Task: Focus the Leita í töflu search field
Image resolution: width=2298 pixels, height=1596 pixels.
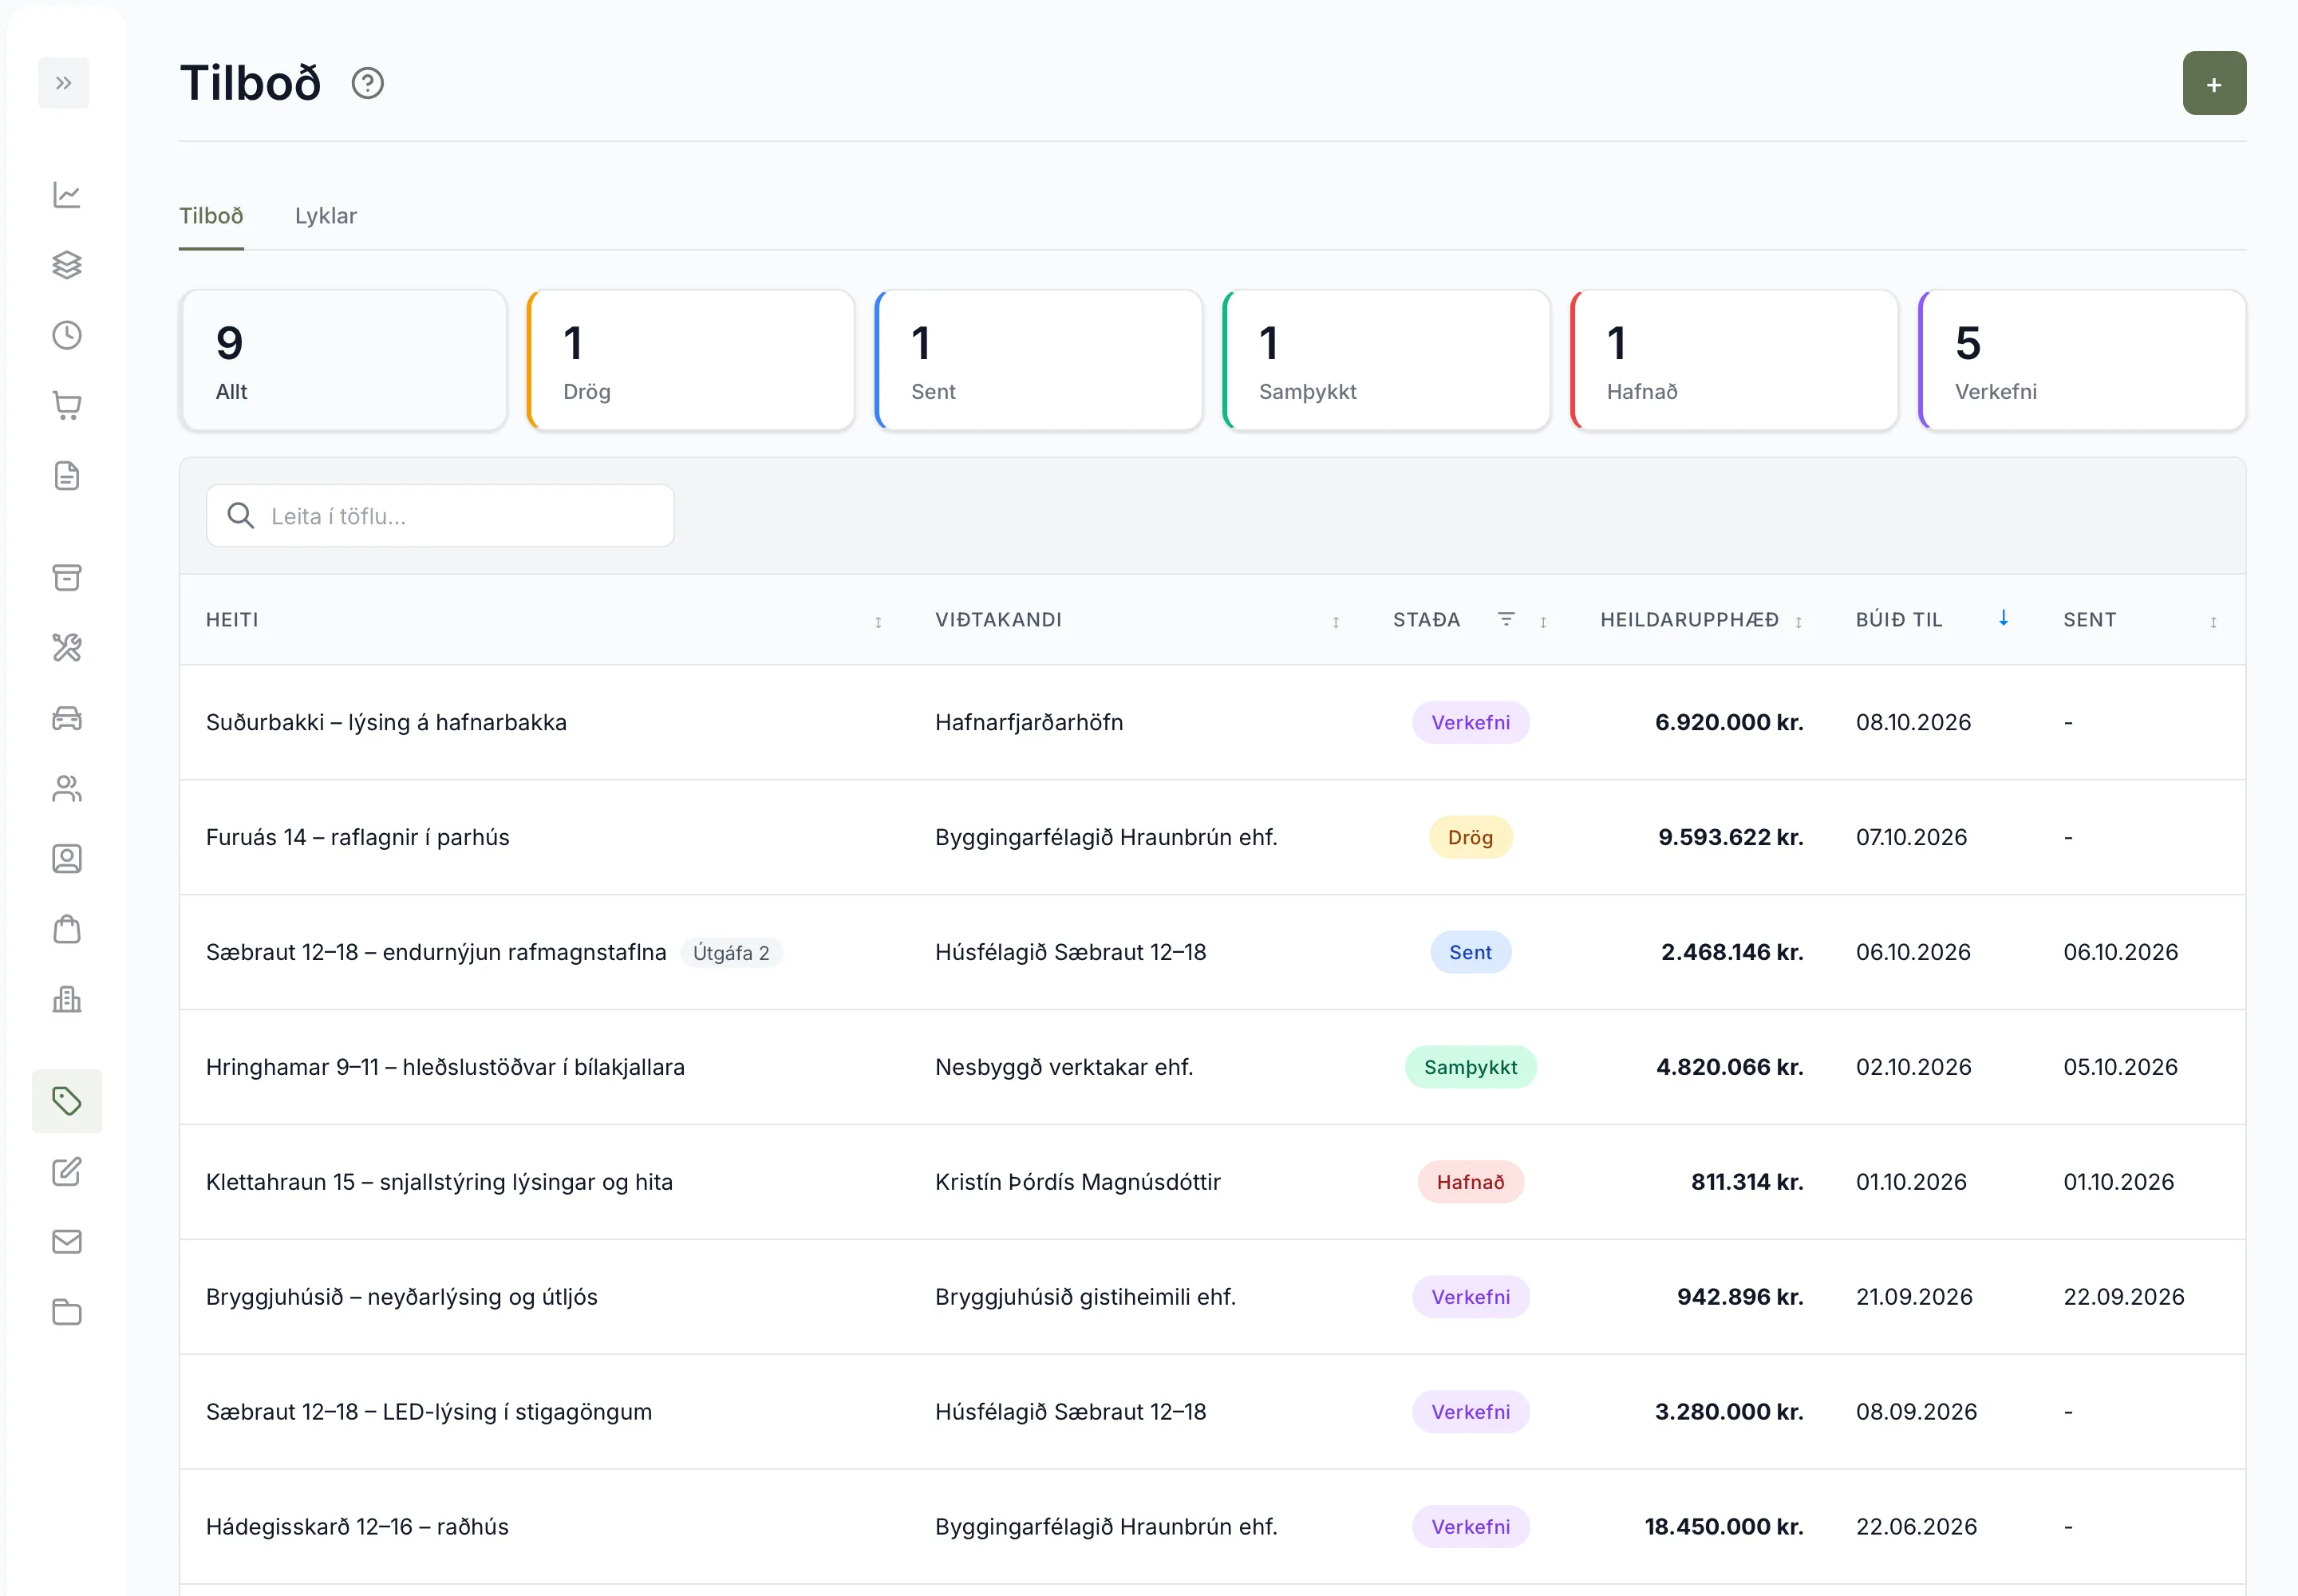Action: (x=440, y=516)
